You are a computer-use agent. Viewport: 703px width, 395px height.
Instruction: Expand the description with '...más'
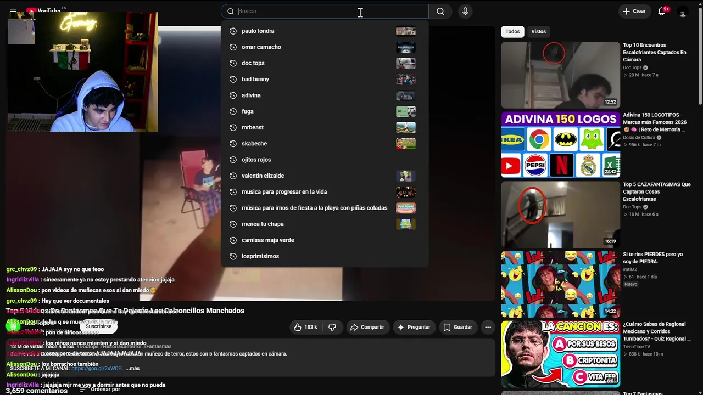click(x=132, y=368)
